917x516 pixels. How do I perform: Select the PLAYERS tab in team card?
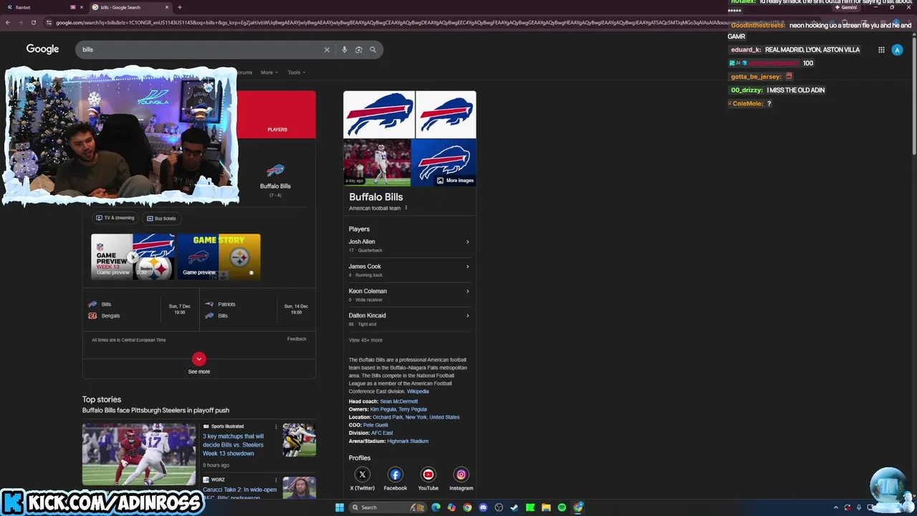click(277, 130)
